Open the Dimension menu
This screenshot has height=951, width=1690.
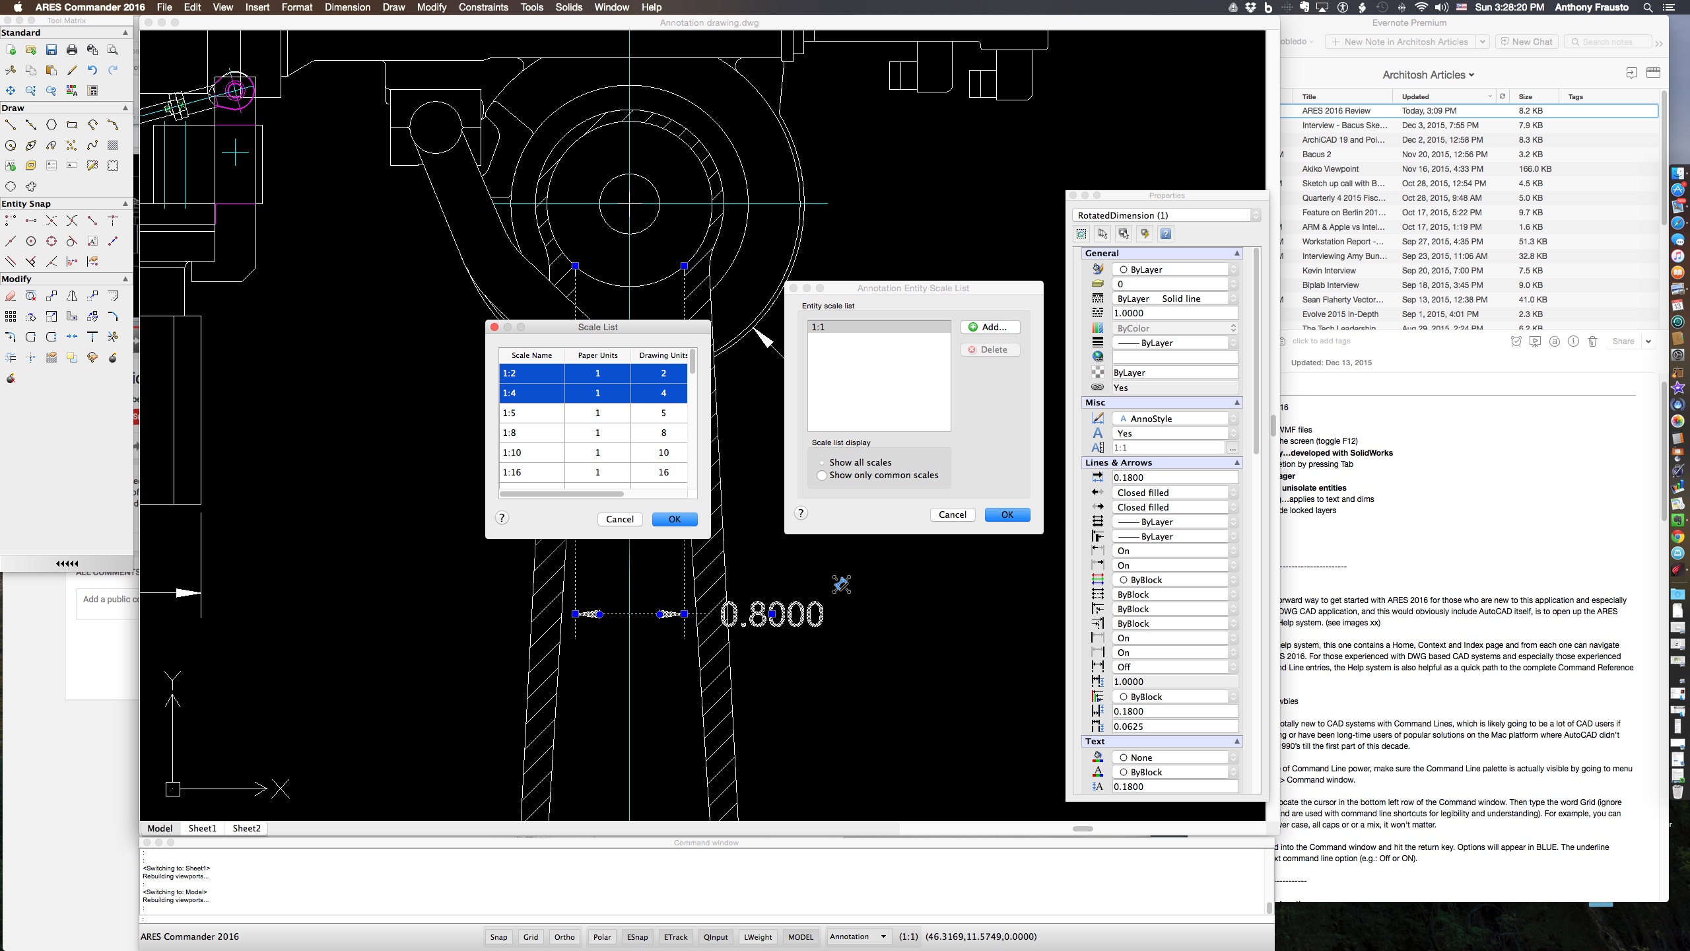tap(347, 7)
